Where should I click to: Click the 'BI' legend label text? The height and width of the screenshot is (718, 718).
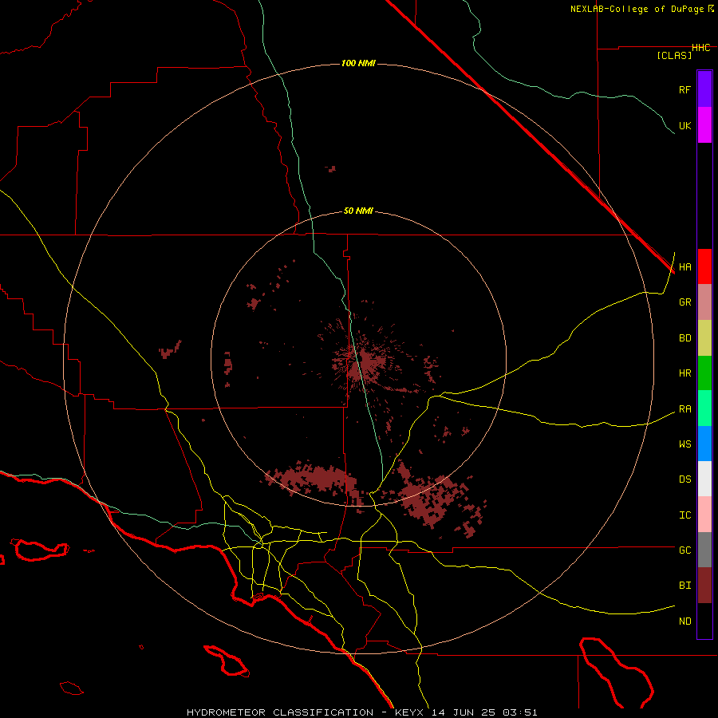pyautogui.click(x=684, y=586)
